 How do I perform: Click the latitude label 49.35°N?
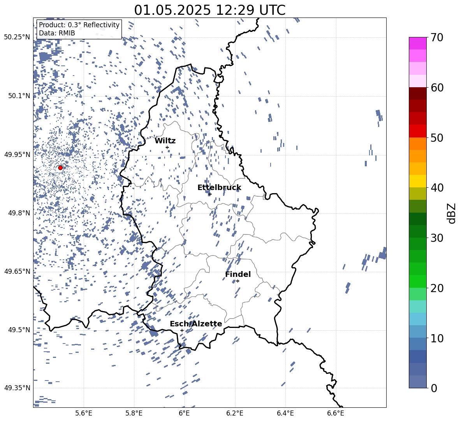click(17, 388)
